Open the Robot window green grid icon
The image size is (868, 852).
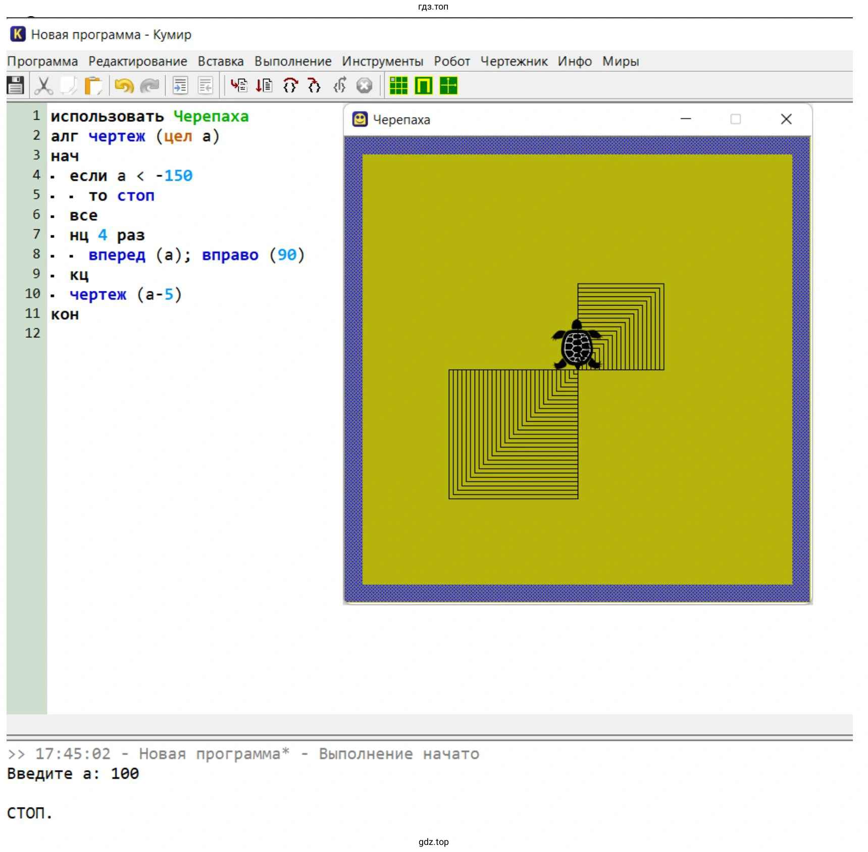point(398,85)
